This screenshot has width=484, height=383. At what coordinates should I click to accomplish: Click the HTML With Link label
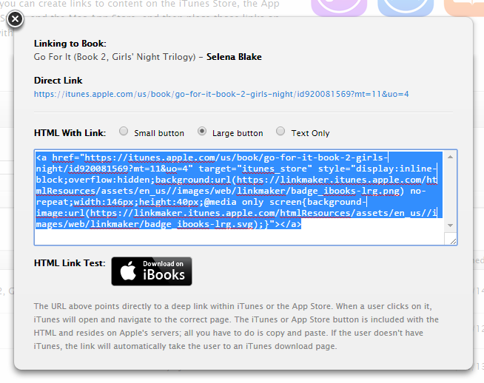pyautogui.click(x=70, y=133)
